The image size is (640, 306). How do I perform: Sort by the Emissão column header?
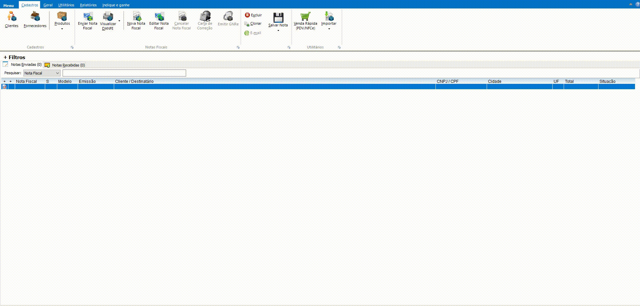click(87, 82)
